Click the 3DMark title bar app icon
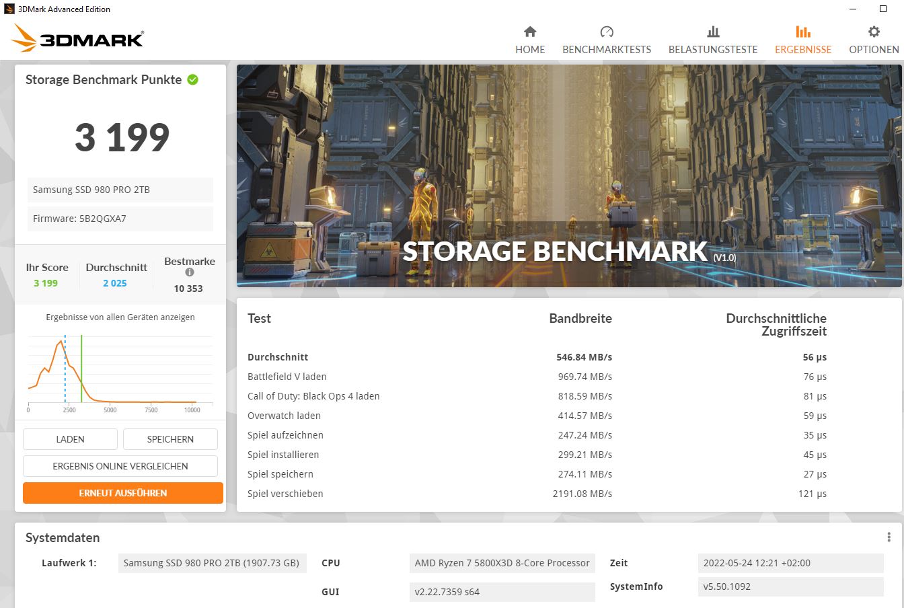The width and height of the screenshot is (904, 608). [9, 9]
